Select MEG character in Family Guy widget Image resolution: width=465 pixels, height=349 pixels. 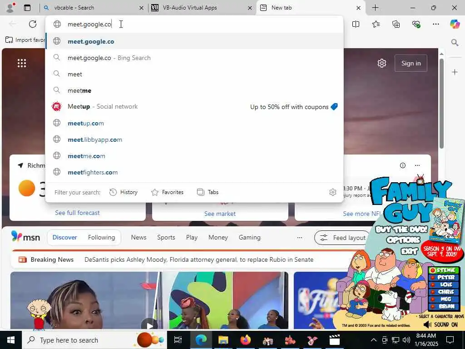coord(443,299)
